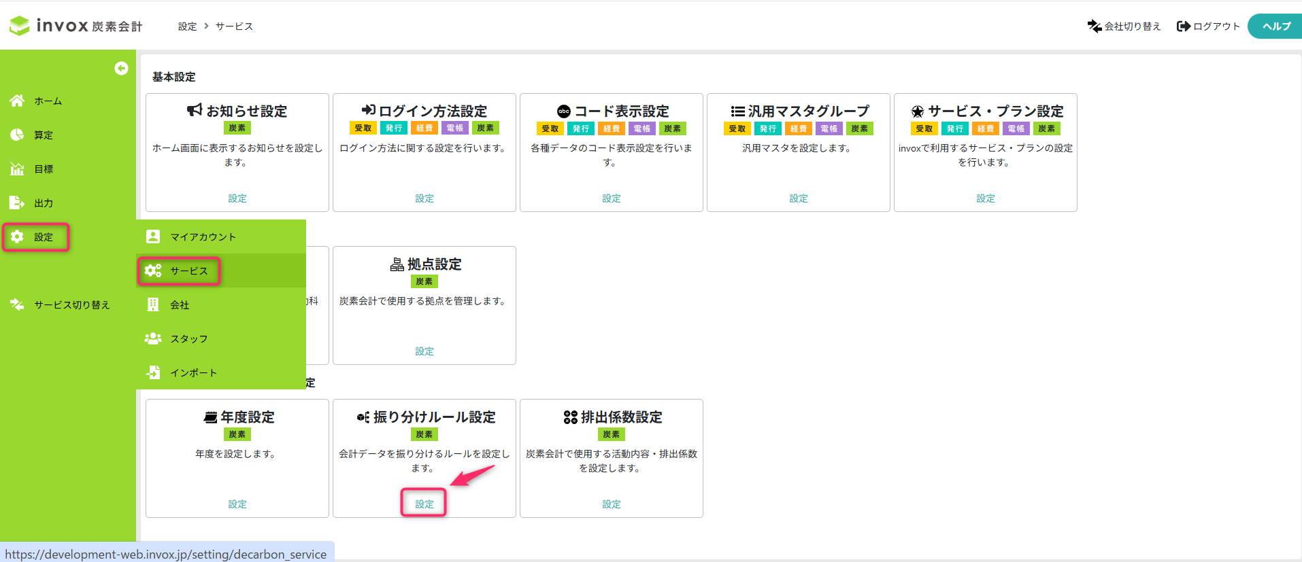This screenshot has width=1302, height=562.
Task: Open スタッフ from the settings submenu
Action: pyautogui.click(x=188, y=338)
